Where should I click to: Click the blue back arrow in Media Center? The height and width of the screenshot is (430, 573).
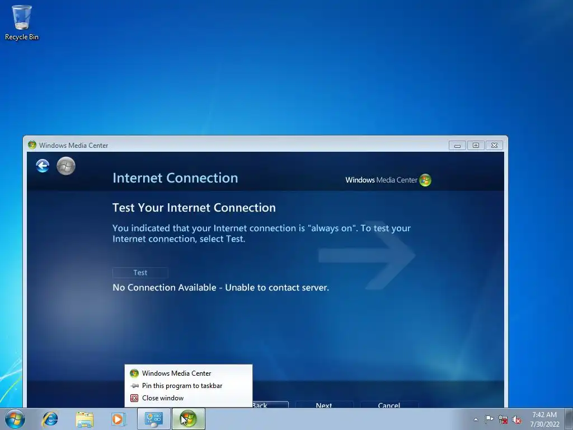(x=43, y=166)
